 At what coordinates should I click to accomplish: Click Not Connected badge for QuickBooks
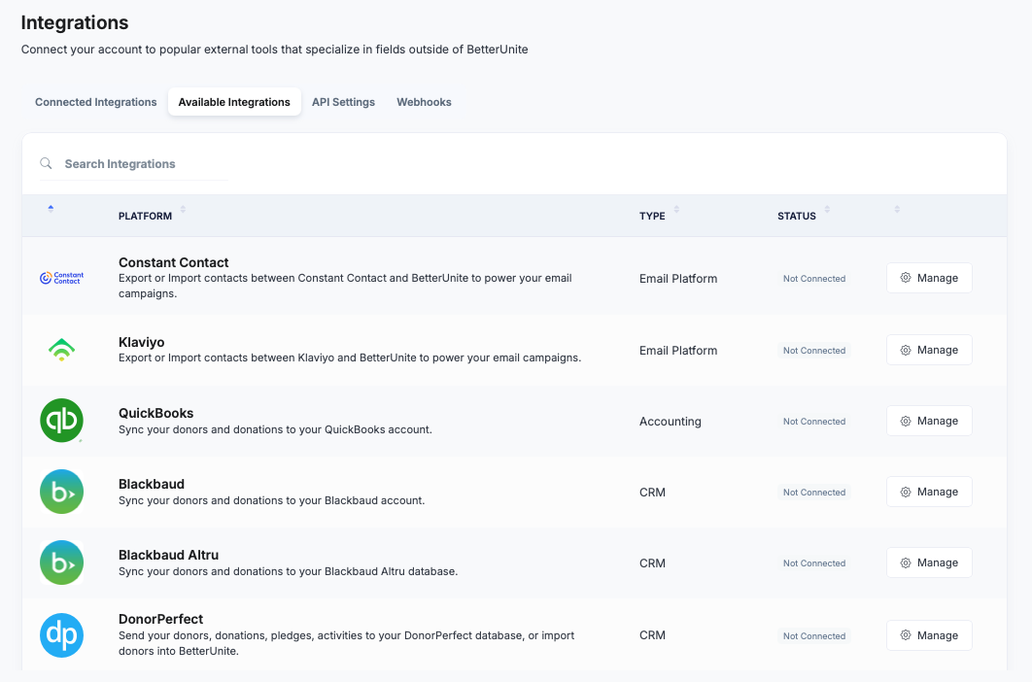click(814, 422)
